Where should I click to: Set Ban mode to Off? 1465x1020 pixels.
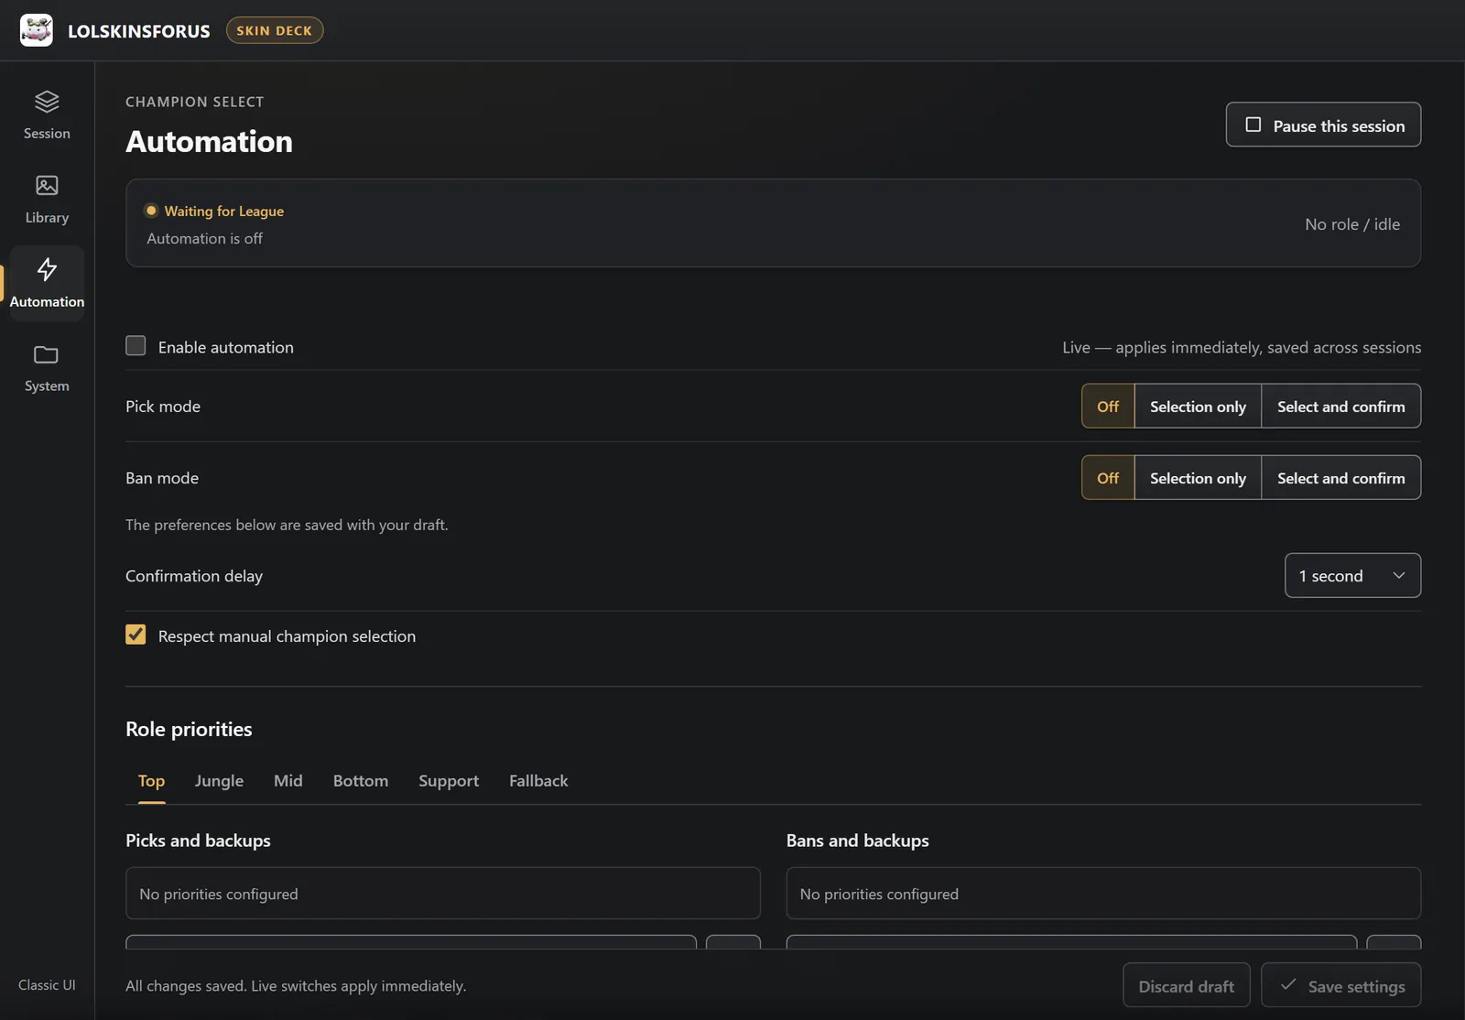(1108, 477)
